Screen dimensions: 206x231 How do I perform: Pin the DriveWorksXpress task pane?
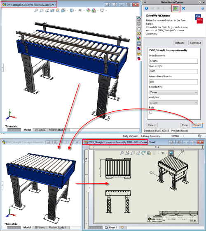pos(204,2)
